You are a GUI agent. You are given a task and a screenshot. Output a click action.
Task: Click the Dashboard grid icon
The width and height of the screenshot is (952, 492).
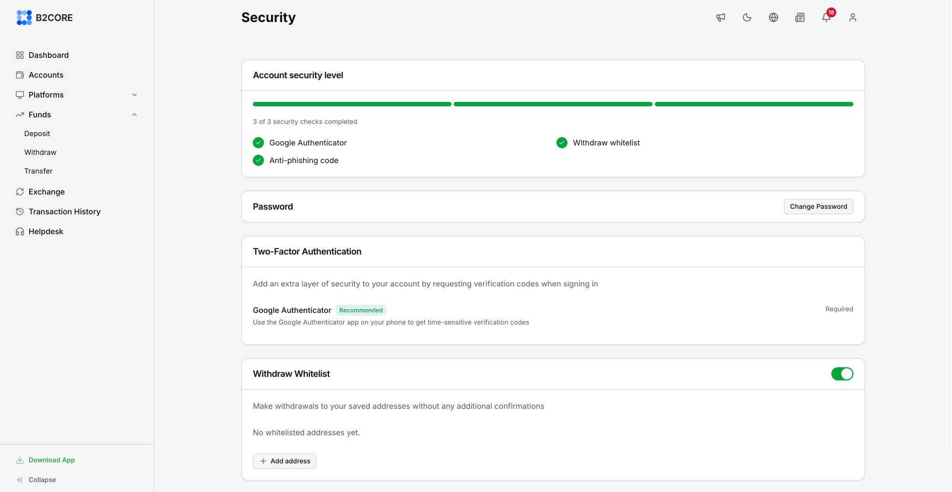coord(20,55)
